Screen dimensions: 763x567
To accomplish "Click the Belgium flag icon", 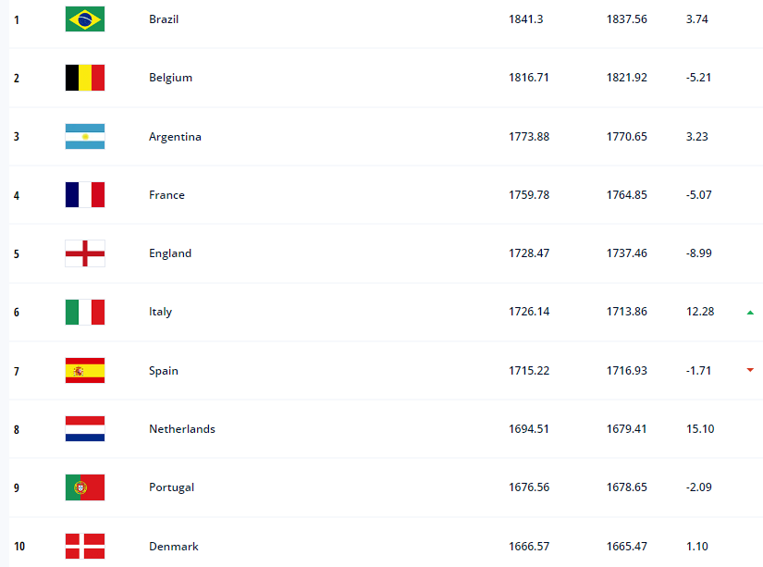I will (85, 78).
